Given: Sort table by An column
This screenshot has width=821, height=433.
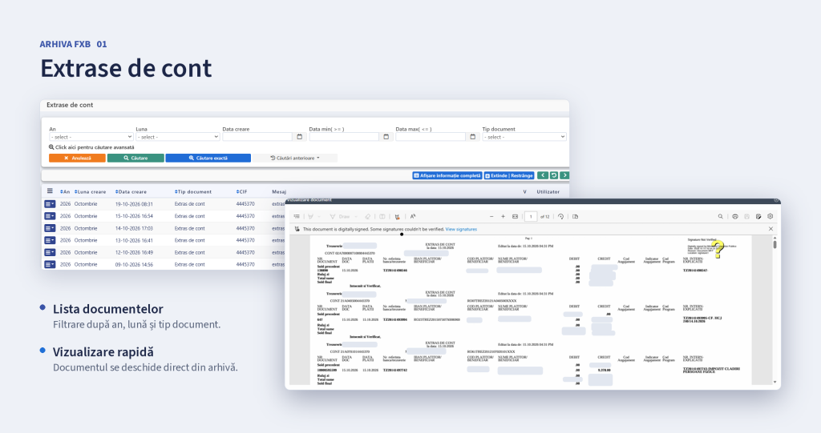Looking at the screenshot, I should coord(65,192).
